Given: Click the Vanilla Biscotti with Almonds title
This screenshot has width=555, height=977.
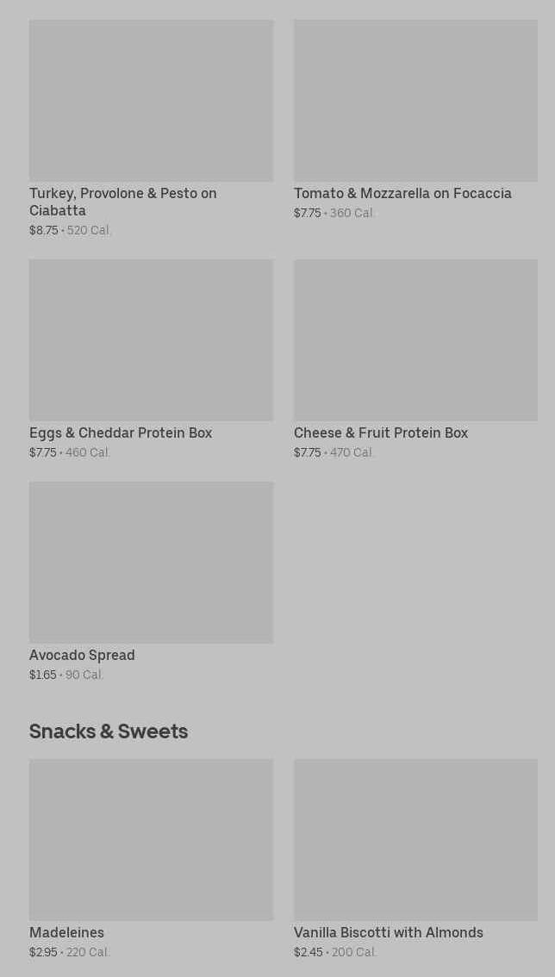Looking at the screenshot, I should pos(389,933).
